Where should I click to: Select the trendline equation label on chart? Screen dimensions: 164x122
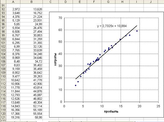112,26
